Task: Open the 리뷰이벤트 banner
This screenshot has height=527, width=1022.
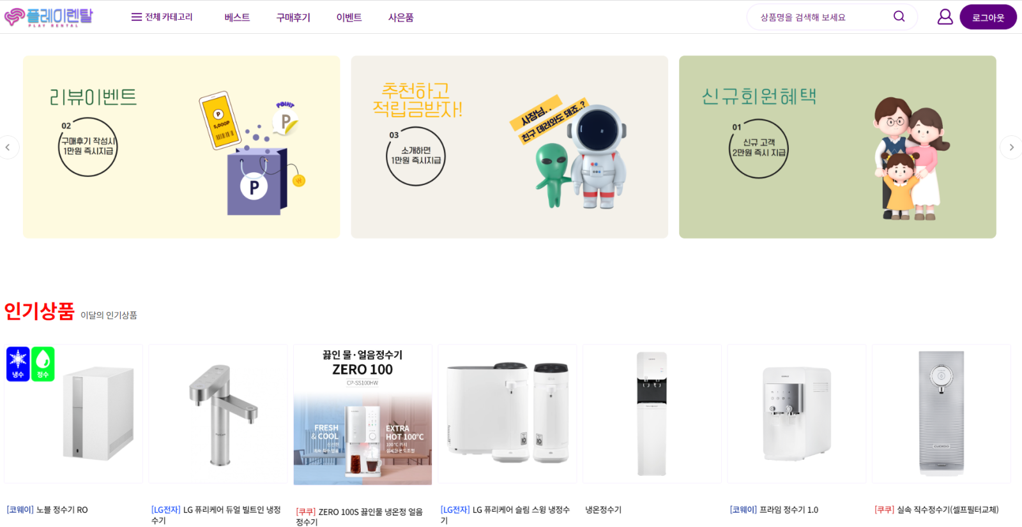Action: click(x=181, y=147)
